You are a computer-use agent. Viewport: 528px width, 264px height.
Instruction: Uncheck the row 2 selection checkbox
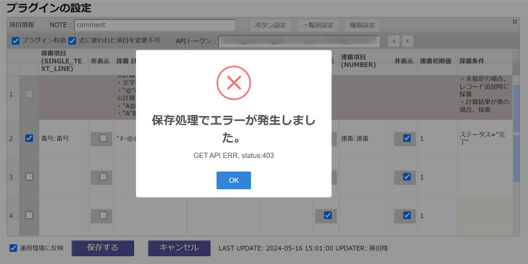point(29,138)
